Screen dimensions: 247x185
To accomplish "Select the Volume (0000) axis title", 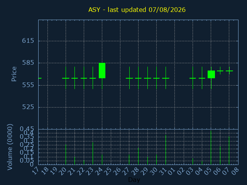I will pos(10,147).
